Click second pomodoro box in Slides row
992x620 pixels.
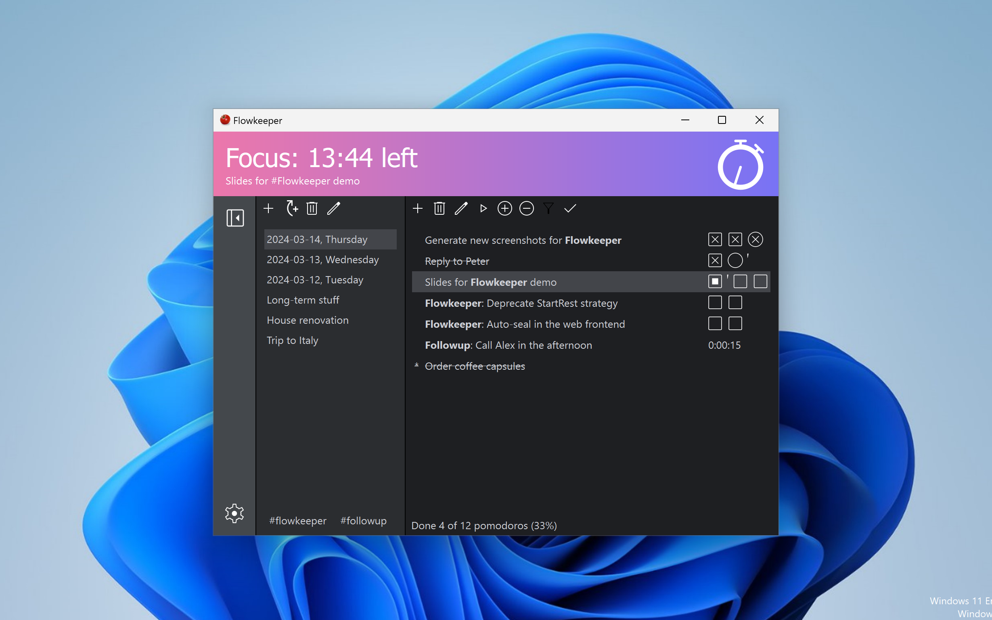pos(740,281)
